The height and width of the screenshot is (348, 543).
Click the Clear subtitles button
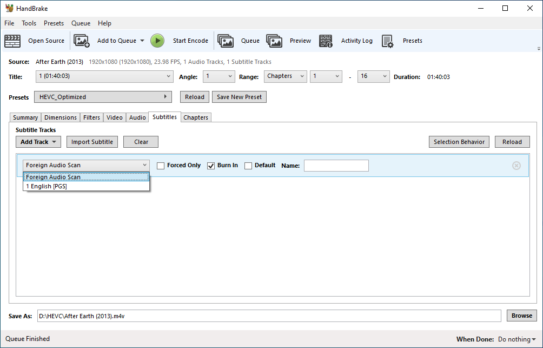[141, 142]
